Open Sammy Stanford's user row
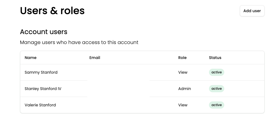Viewport: 279px width, 123px height. point(41,72)
